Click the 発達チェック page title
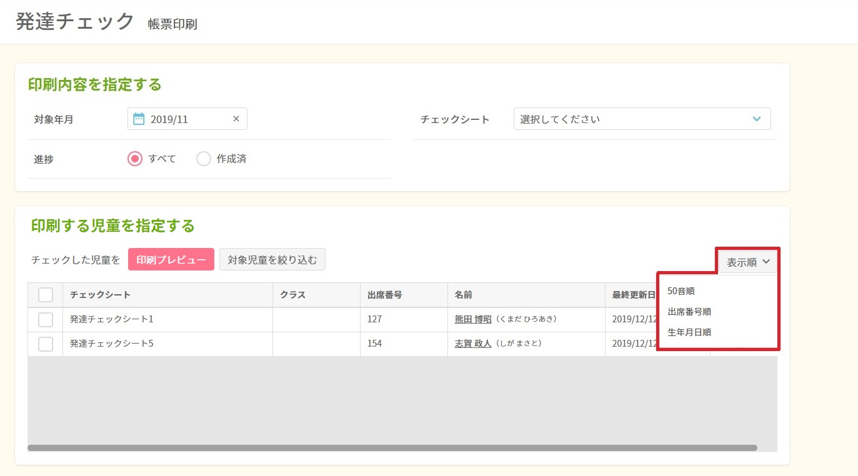Image resolution: width=858 pixels, height=476 pixels. tap(75, 21)
